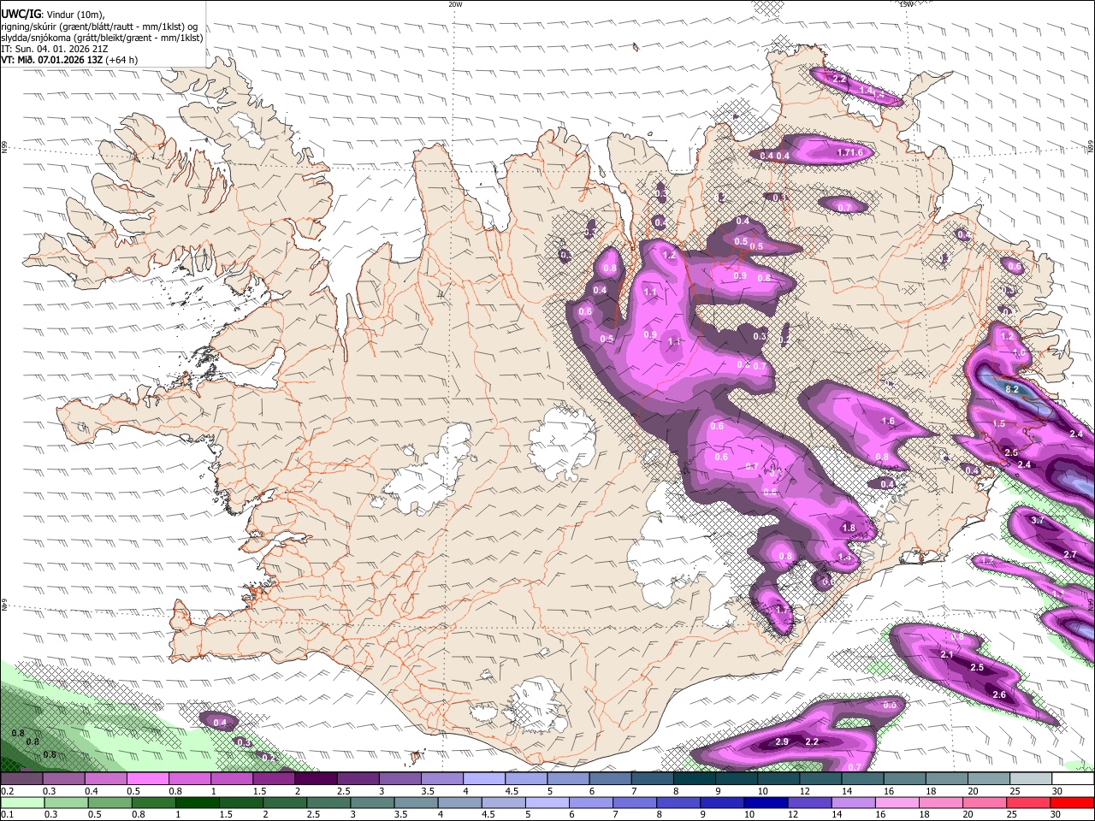The image size is (1095, 821).
Task: Pick the darkest green 1–1.5 rain scale swatch
Action: click(198, 802)
